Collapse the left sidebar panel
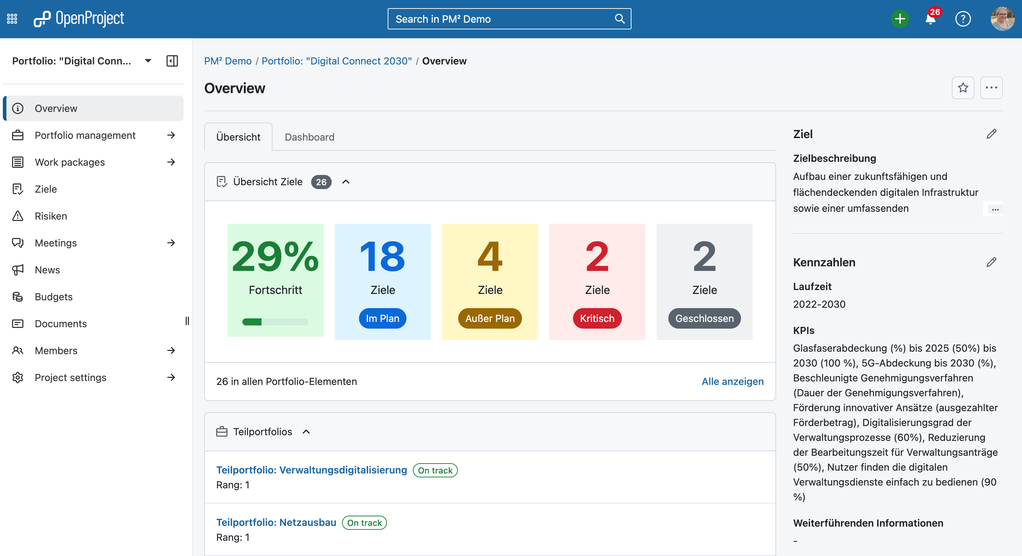Image resolution: width=1022 pixels, height=556 pixels. pyautogui.click(x=172, y=61)
